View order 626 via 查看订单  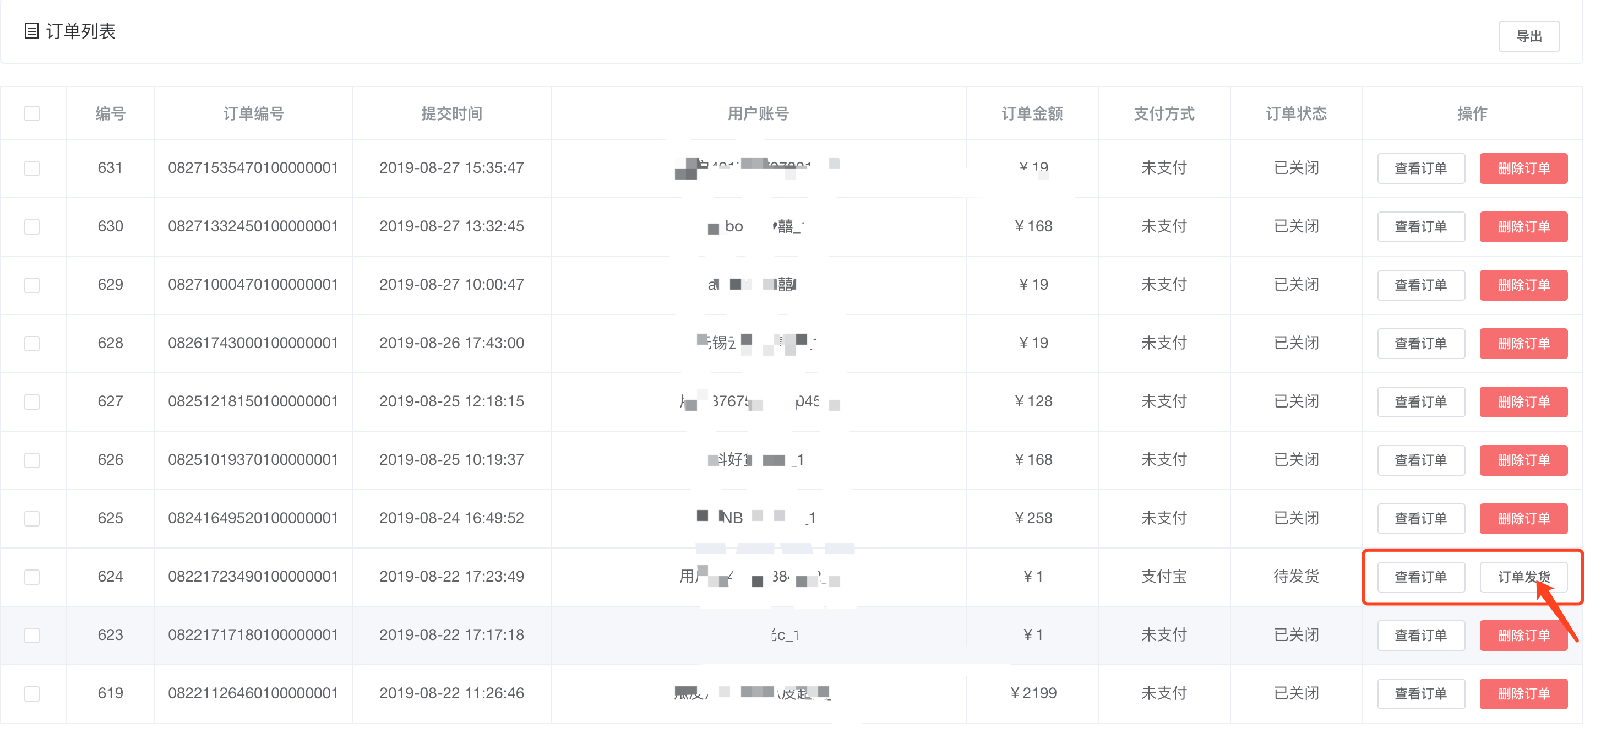tap(1421, 460)
